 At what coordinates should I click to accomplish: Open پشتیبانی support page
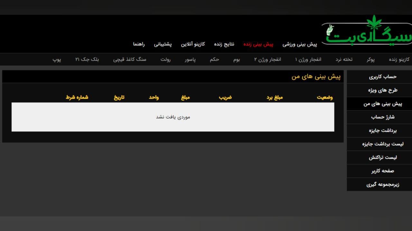click(163, 44)
